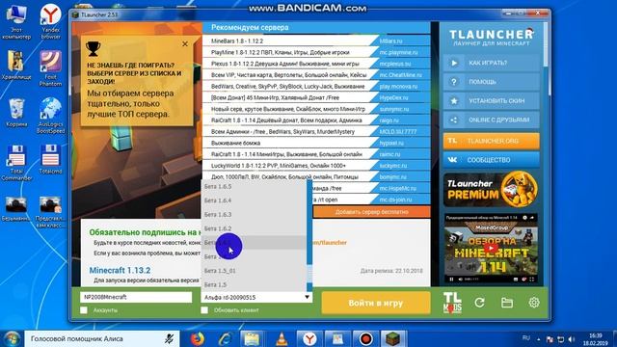Select Бета 1.5 in version list
617x347 pixels.
254,285
